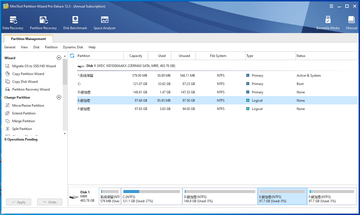The width and height of the screenshot is (360, 215).
Task: Click the Logical color square for F: row
Action: pos(248,109)
